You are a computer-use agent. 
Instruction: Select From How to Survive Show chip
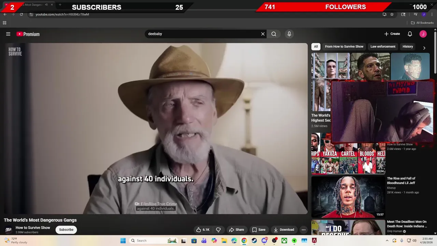pos(344,46)
